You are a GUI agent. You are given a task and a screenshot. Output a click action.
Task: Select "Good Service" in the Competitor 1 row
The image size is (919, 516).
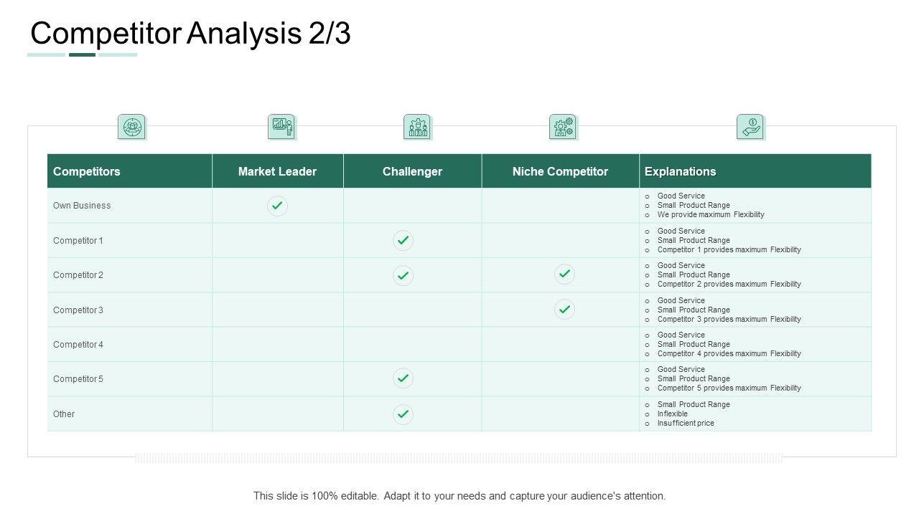(x=681, y=231)
